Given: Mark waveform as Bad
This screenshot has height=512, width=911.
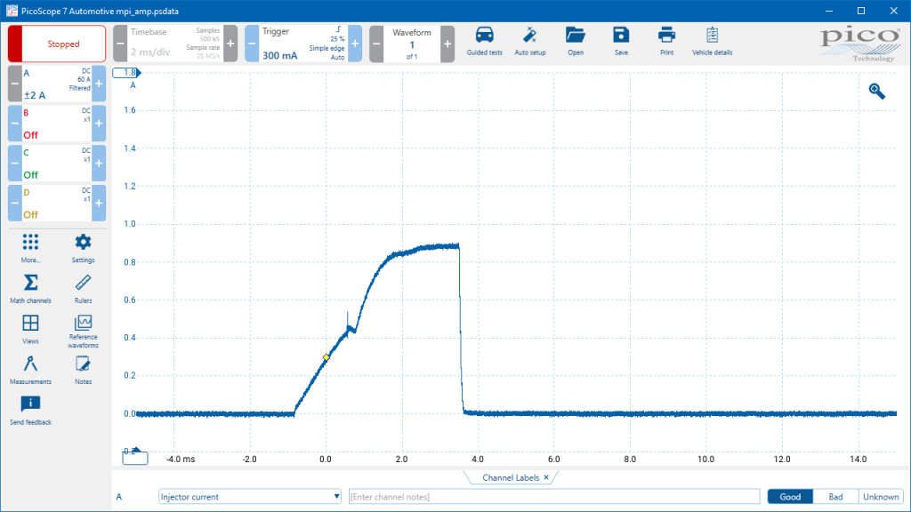Looking at the screenshot, I should click(835, 497).
